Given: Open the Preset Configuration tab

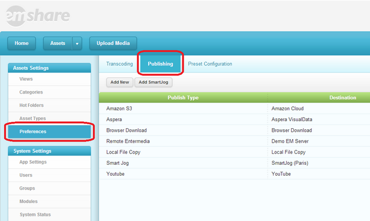Looking at the screenshot, I should tap(210, 64).
